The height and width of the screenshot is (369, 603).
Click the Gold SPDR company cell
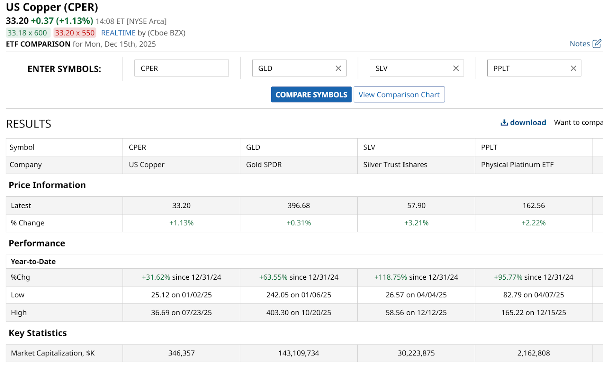point(264,165)
